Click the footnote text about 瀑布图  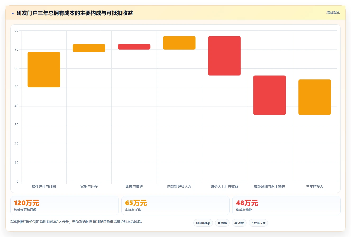76,222
